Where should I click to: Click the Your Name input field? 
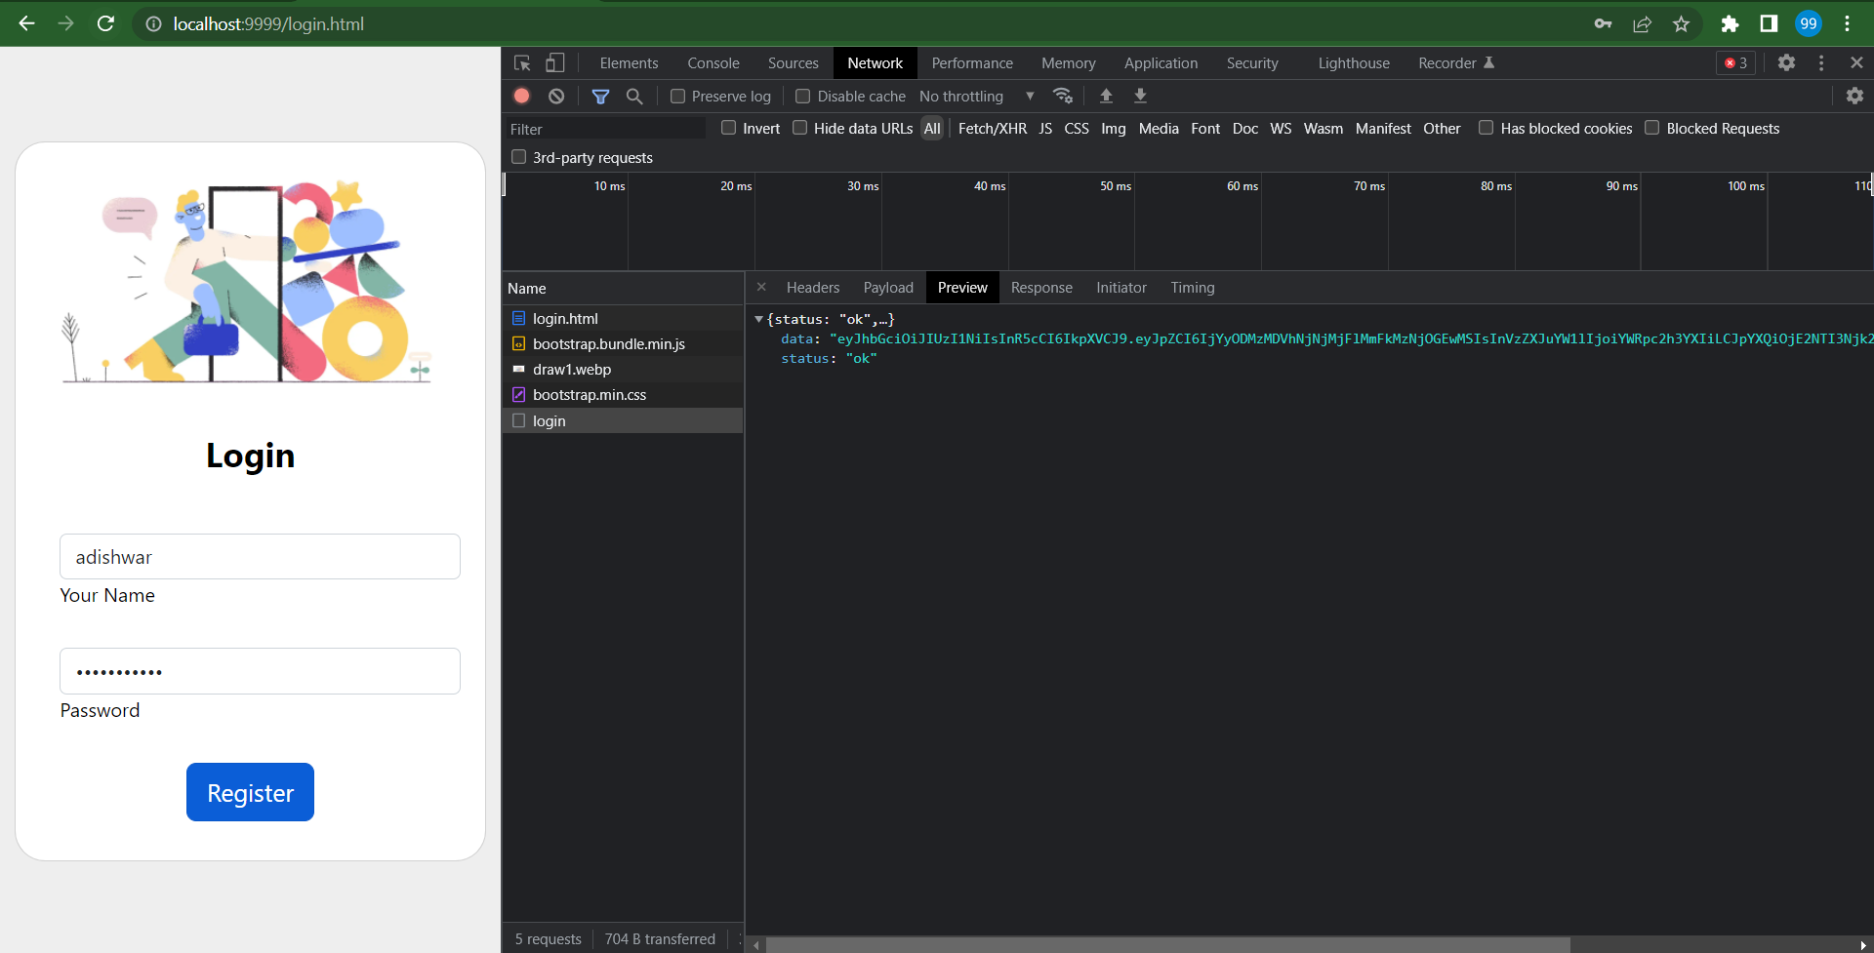point(260,557)
